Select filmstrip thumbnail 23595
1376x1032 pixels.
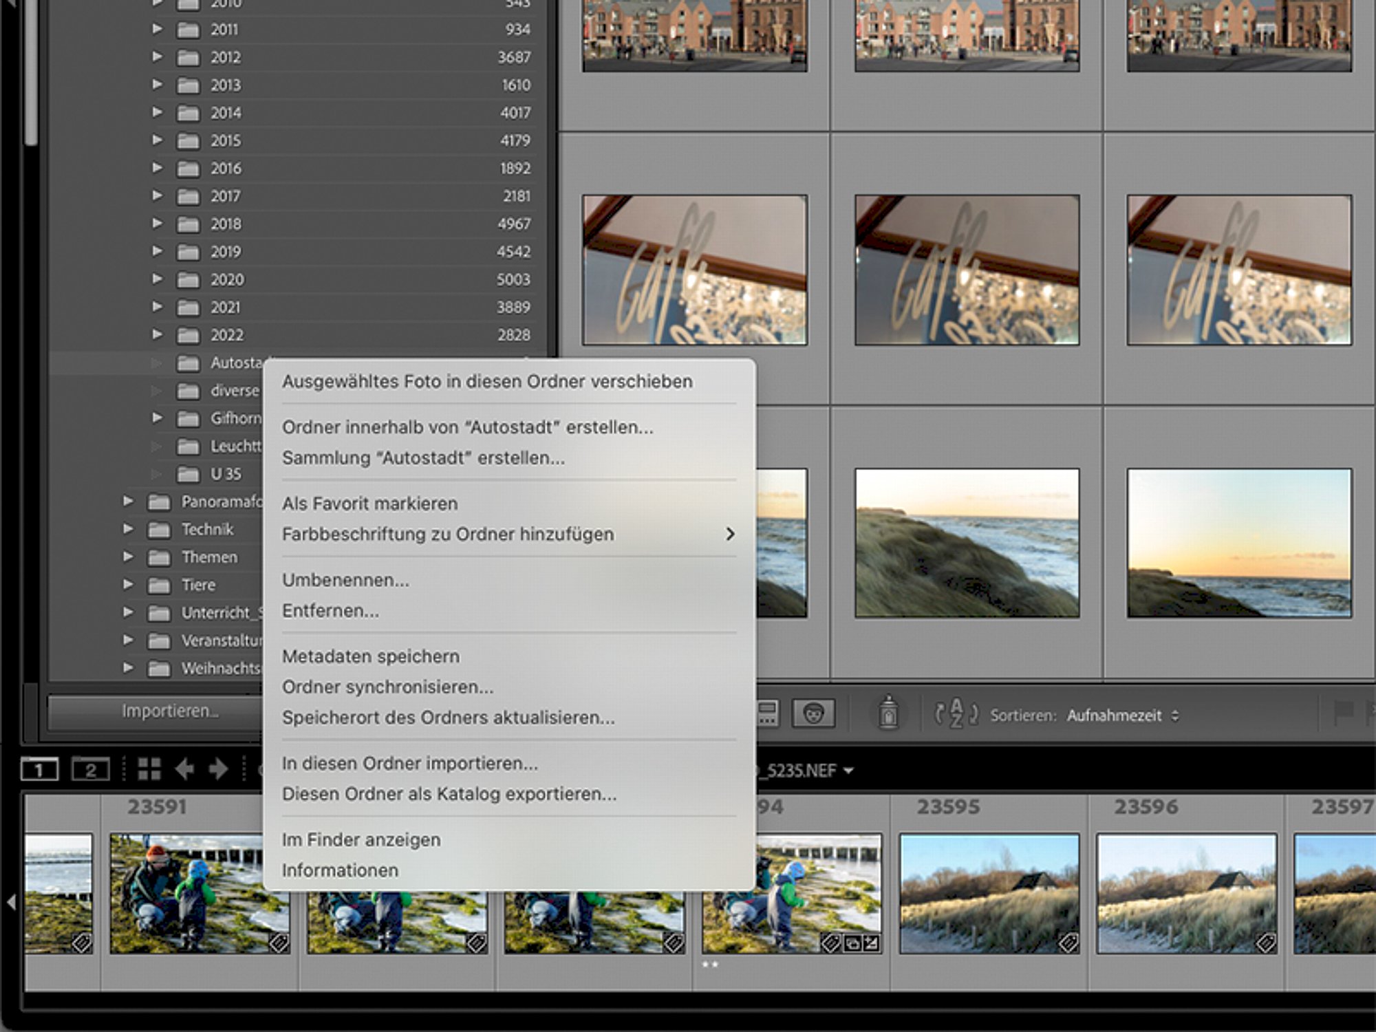pos(989,894)
